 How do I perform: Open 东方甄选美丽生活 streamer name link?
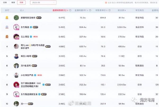click(x=30, y=94)
